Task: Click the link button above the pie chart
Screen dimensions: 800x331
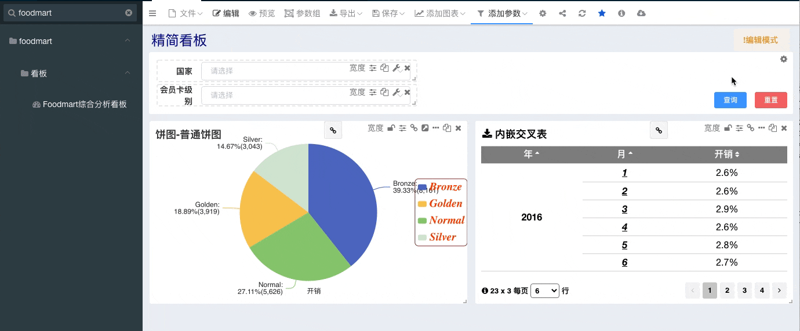Action: tap(333, 131)
